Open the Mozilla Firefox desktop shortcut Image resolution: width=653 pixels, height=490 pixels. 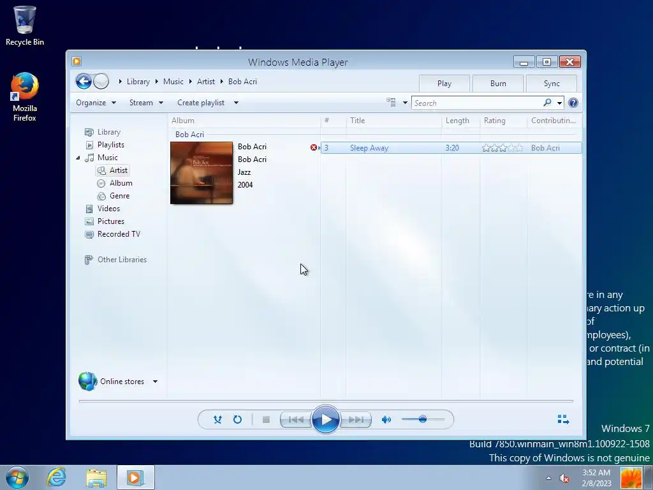25,97
